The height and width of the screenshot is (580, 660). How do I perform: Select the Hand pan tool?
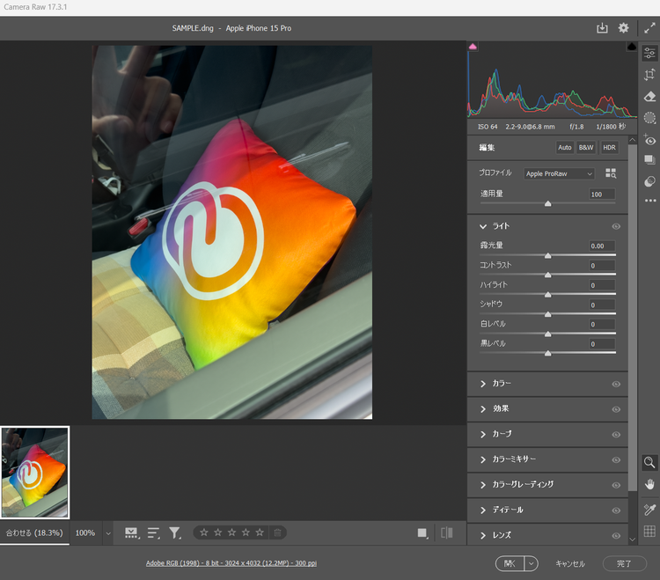649,484
